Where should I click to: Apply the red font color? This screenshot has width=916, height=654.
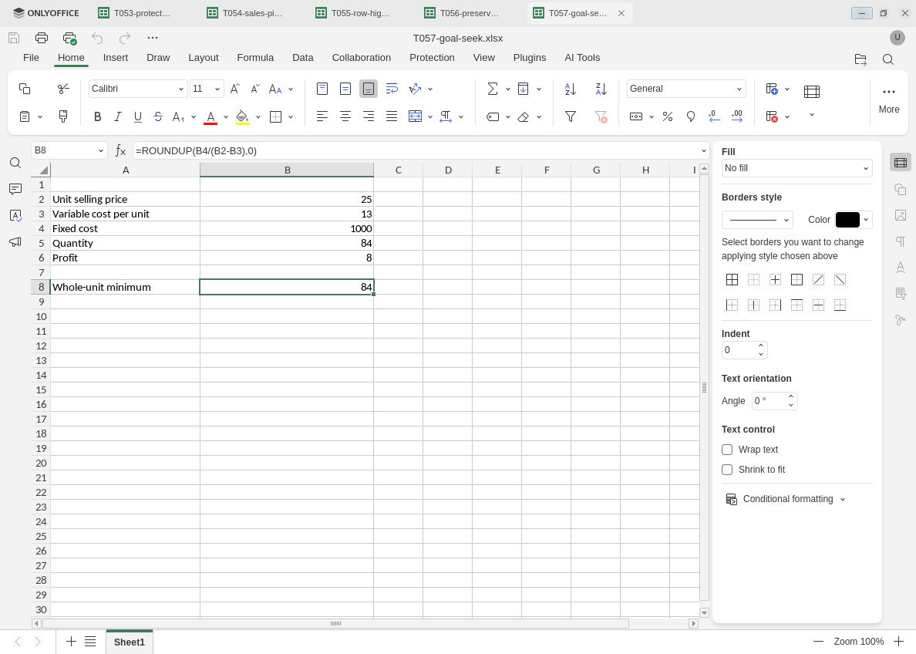tap(211, 117)
